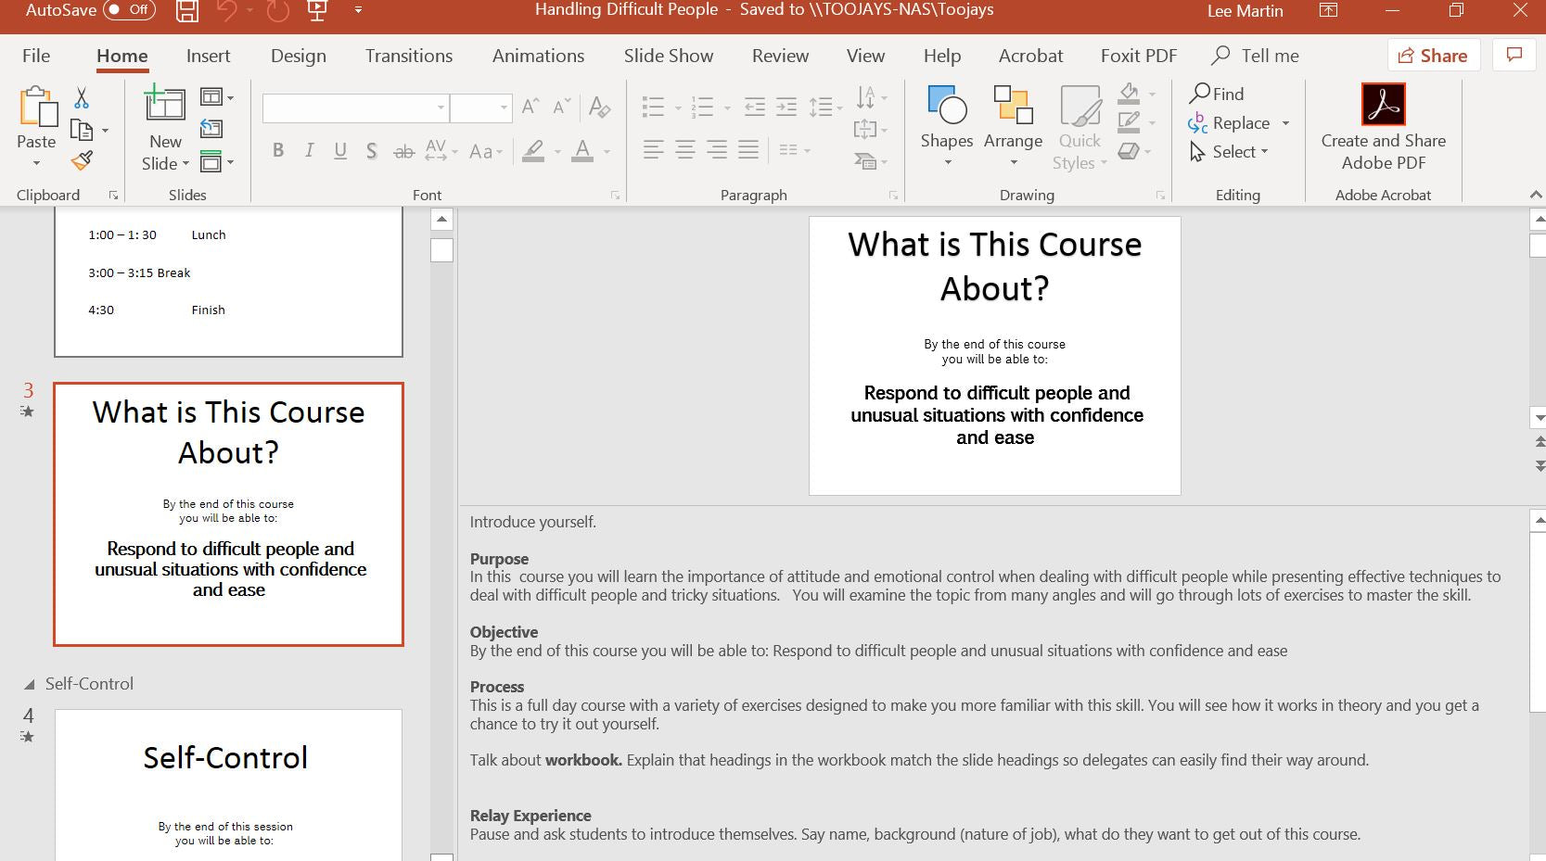Open the File tab
This screenshot has height=861, width=1546.
click(x=36, y=56)
